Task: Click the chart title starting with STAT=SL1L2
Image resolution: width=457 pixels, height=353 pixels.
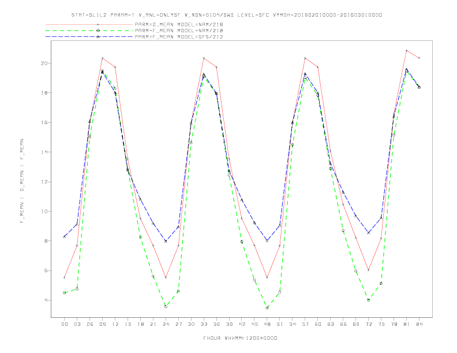Action: click(x=226, y=15)
